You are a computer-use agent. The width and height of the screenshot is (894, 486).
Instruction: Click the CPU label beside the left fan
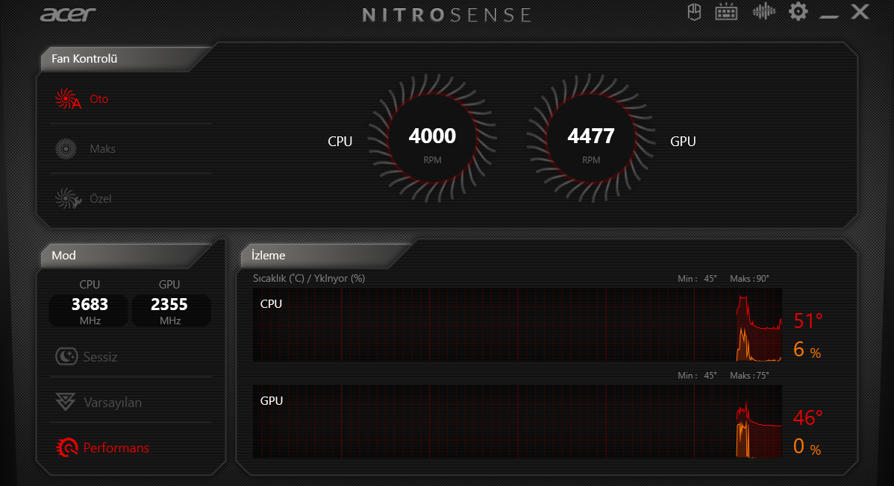coord(340,142)
